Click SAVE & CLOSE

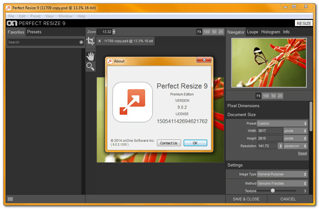coord(246,199)
